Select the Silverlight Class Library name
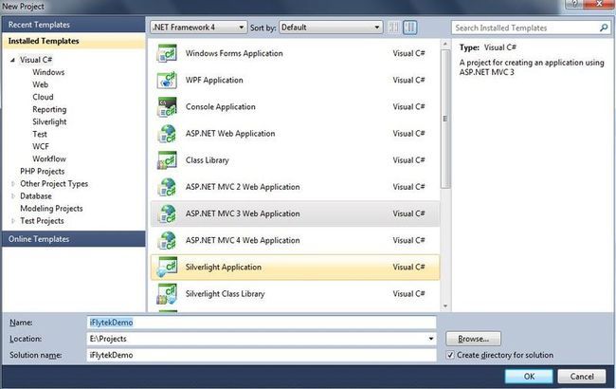The width and height of the screenshot is (616, 389). point(226,294)
